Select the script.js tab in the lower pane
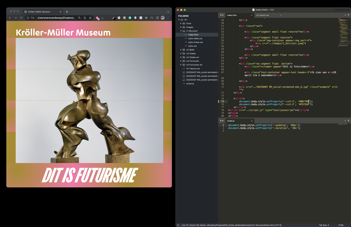This screenshot has width=351, height=227. [231, 121]
